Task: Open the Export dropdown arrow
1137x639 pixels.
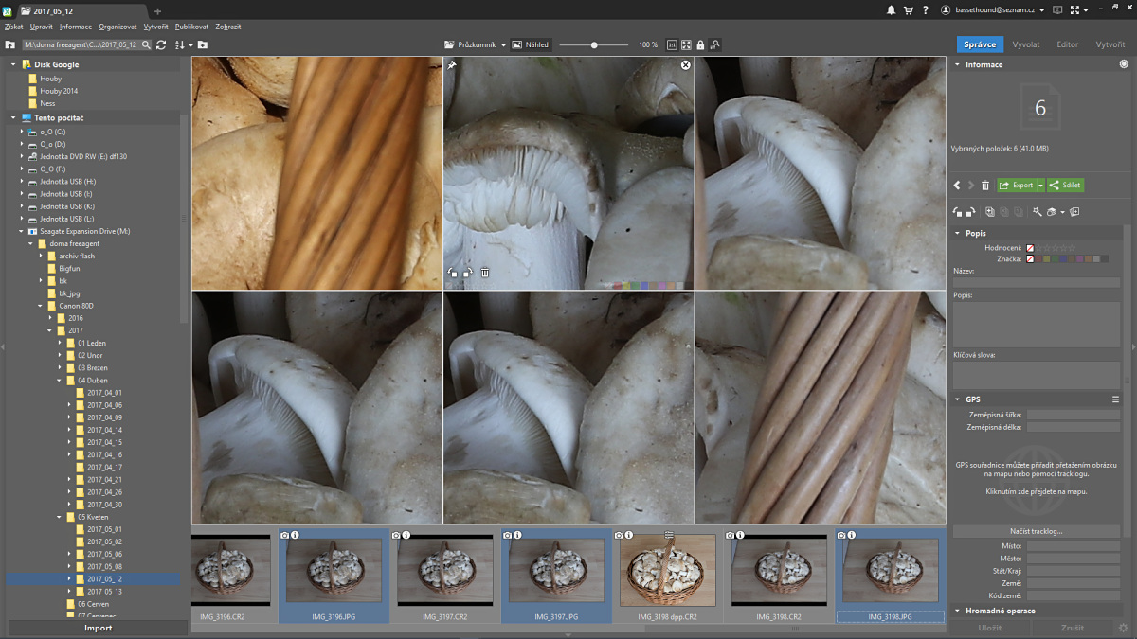Action: [x=1040, y=186]
